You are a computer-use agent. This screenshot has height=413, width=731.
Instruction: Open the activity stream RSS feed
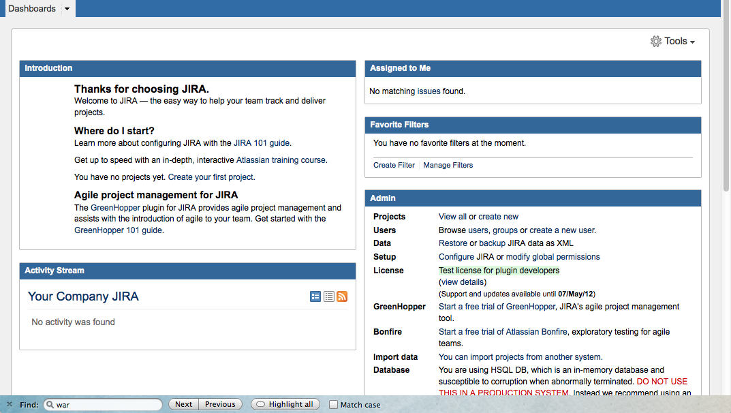(x=342, y=296)
